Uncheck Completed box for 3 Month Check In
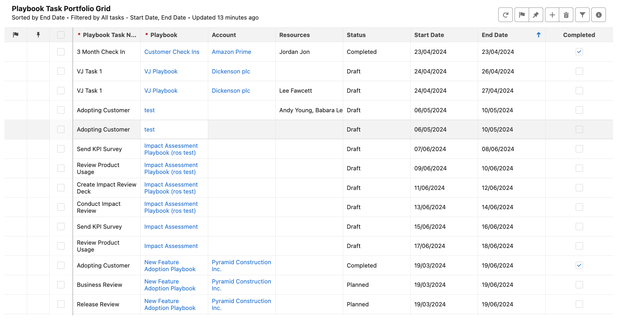This screenshot has height=322, width=617. [579, 52]
